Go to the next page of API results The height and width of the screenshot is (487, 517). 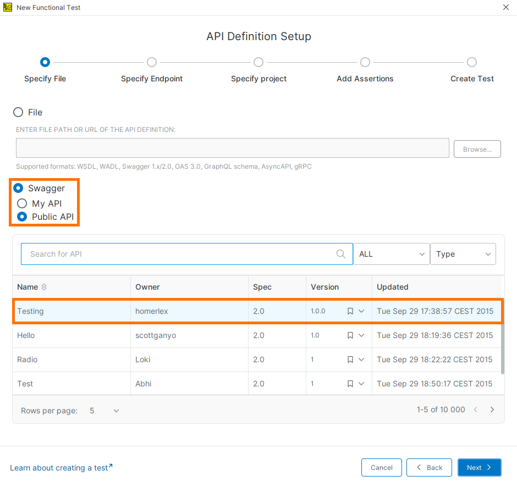492,409
